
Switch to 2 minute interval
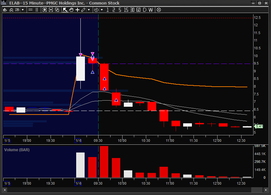113,10
